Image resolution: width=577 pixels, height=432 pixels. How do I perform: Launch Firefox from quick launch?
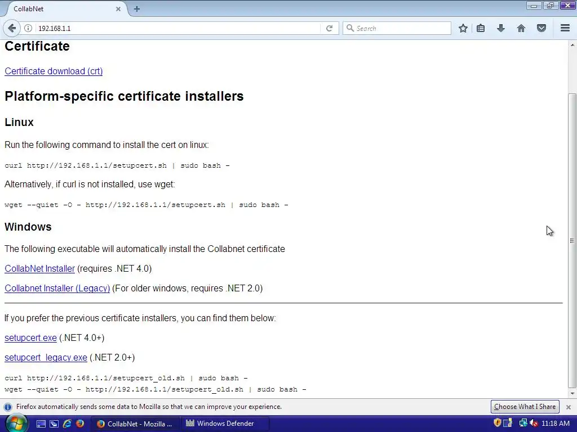80,424
